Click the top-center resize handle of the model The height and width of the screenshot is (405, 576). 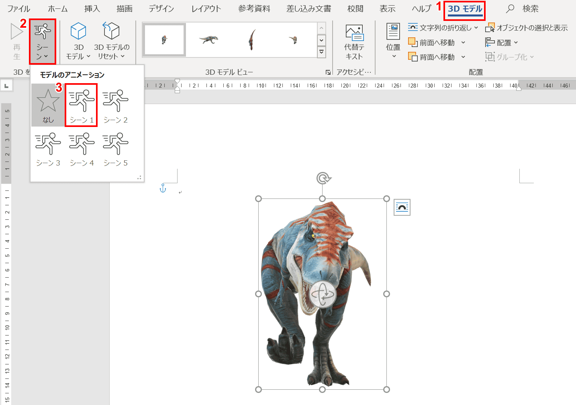(322, 198)
